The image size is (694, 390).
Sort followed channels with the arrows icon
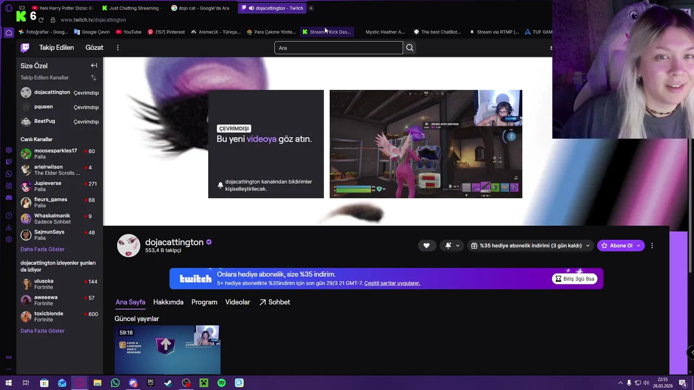point(93,78)
